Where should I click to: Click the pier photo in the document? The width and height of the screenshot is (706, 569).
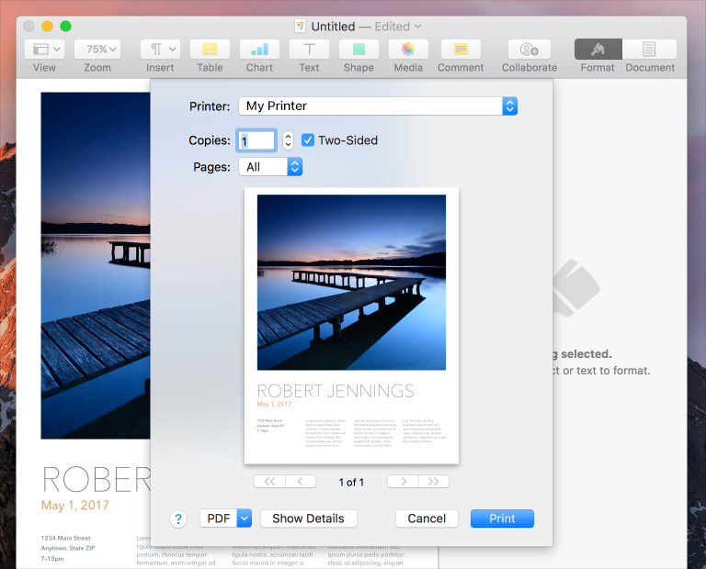tap(96, 265)
